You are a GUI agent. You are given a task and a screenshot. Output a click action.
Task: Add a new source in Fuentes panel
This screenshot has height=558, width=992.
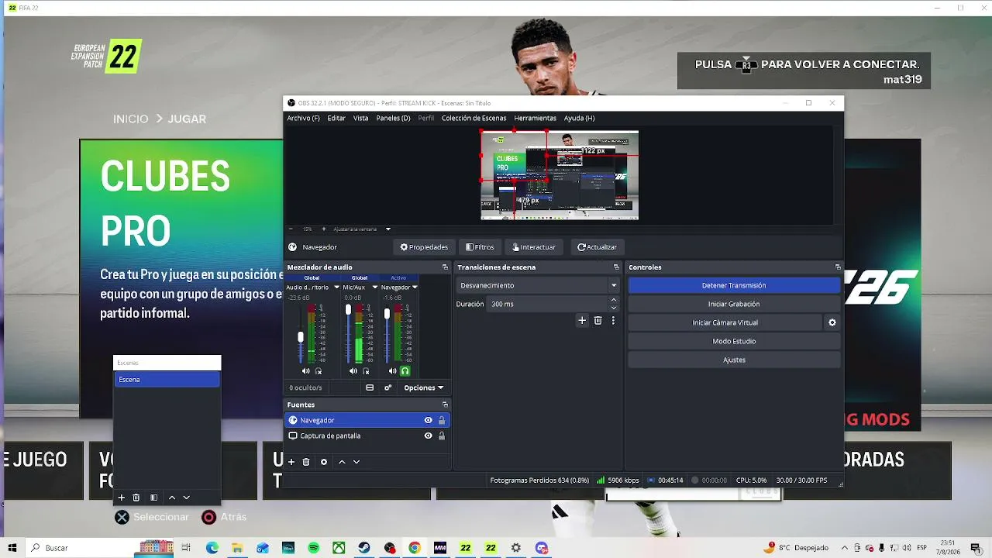click(291, 462)
